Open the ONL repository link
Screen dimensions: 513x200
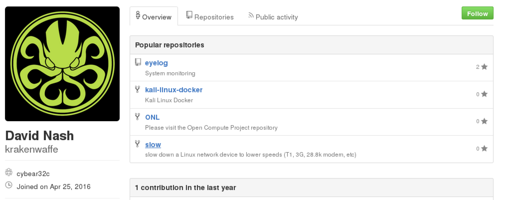click(152, 117)
